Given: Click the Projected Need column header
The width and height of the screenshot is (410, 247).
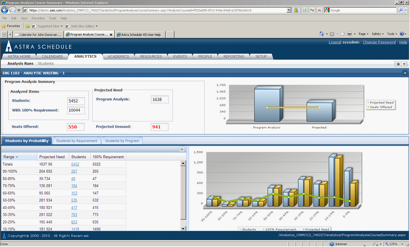Looking at the screenshot, I should [x=53, y=157].
